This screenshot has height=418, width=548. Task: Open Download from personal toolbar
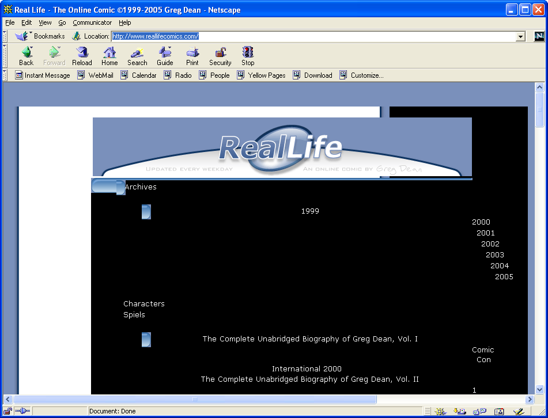coord(313,75)
